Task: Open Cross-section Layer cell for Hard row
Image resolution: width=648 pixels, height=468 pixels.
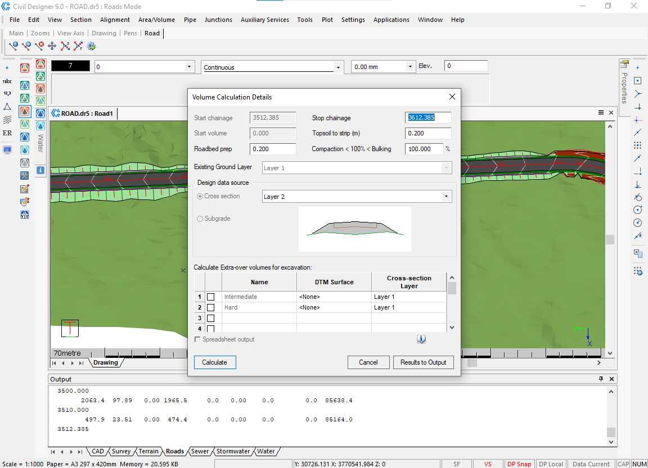Action: pyautogui.click(x=409, y=307)
